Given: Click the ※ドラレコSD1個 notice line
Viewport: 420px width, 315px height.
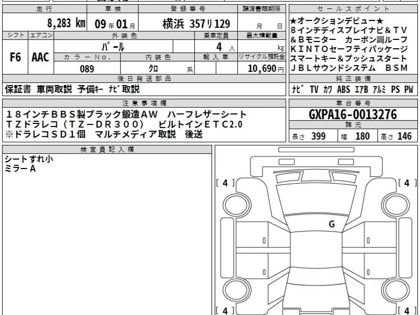Looking at the screenshot, I should [46, 134].
